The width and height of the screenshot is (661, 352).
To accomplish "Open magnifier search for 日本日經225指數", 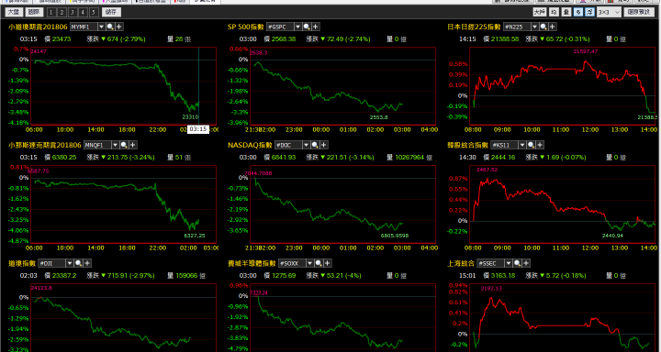I will click(543, 27).
